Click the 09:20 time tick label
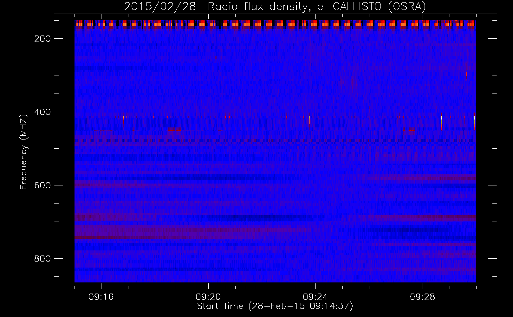The width and height of the screenshot is (513, 317). (208, 297)
